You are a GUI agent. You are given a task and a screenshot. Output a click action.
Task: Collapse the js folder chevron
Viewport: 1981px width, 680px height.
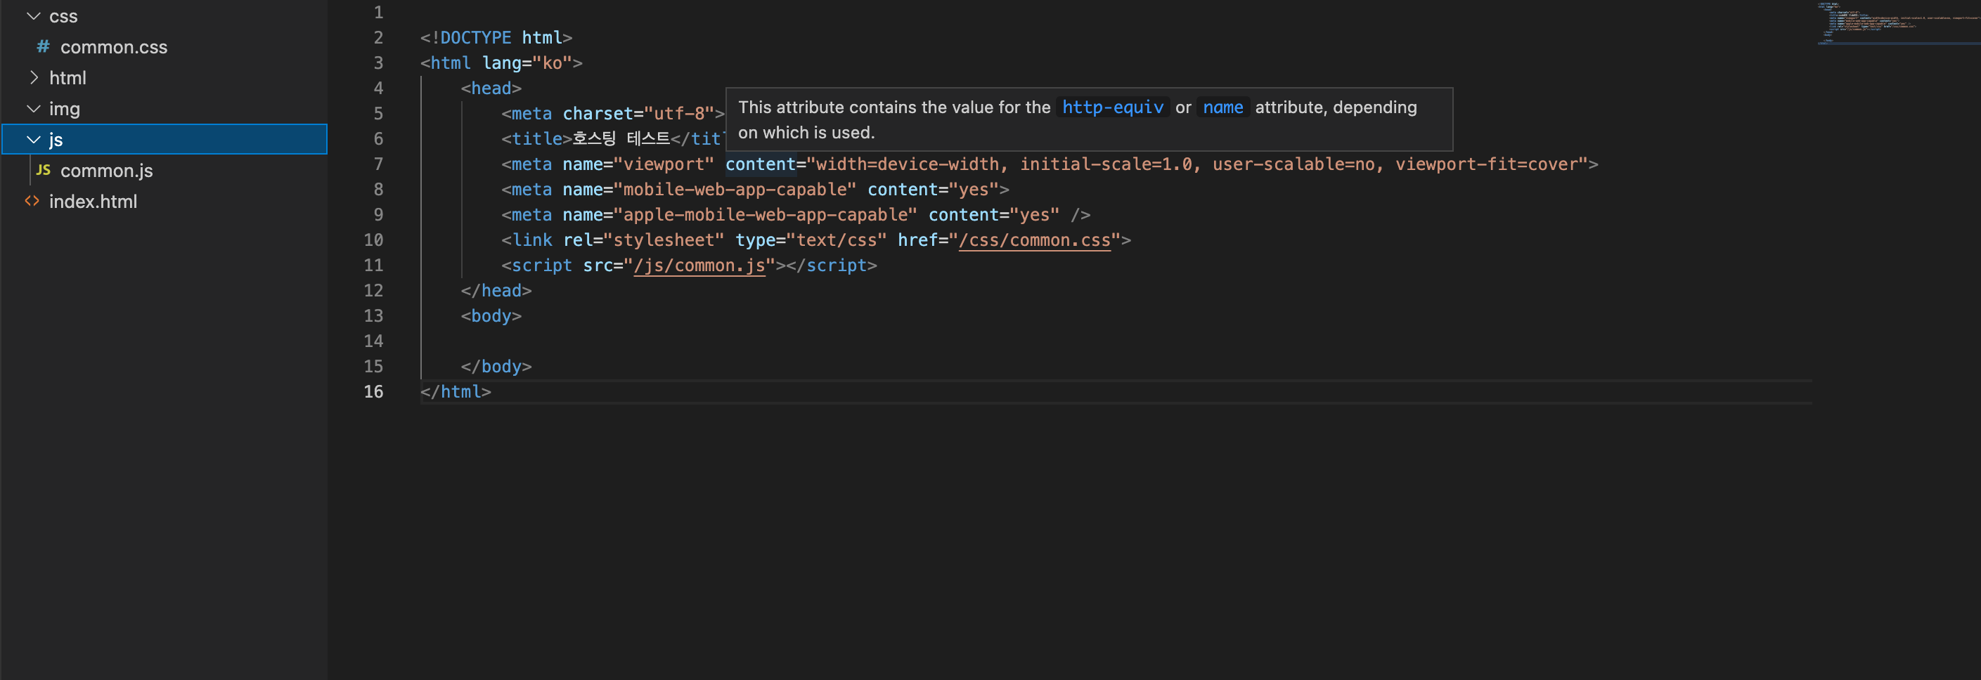33,139
